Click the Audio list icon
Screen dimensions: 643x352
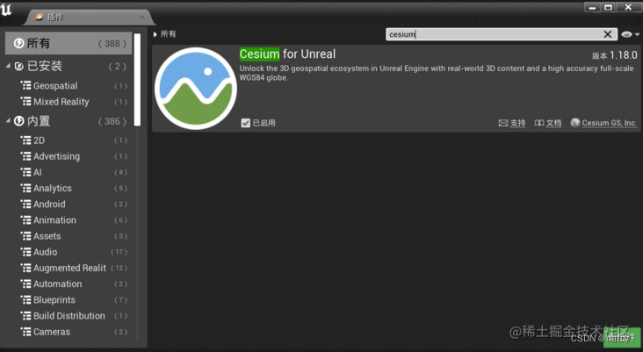tap(25, 252)
